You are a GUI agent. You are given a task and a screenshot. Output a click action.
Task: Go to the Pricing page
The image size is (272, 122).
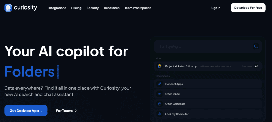76,8
